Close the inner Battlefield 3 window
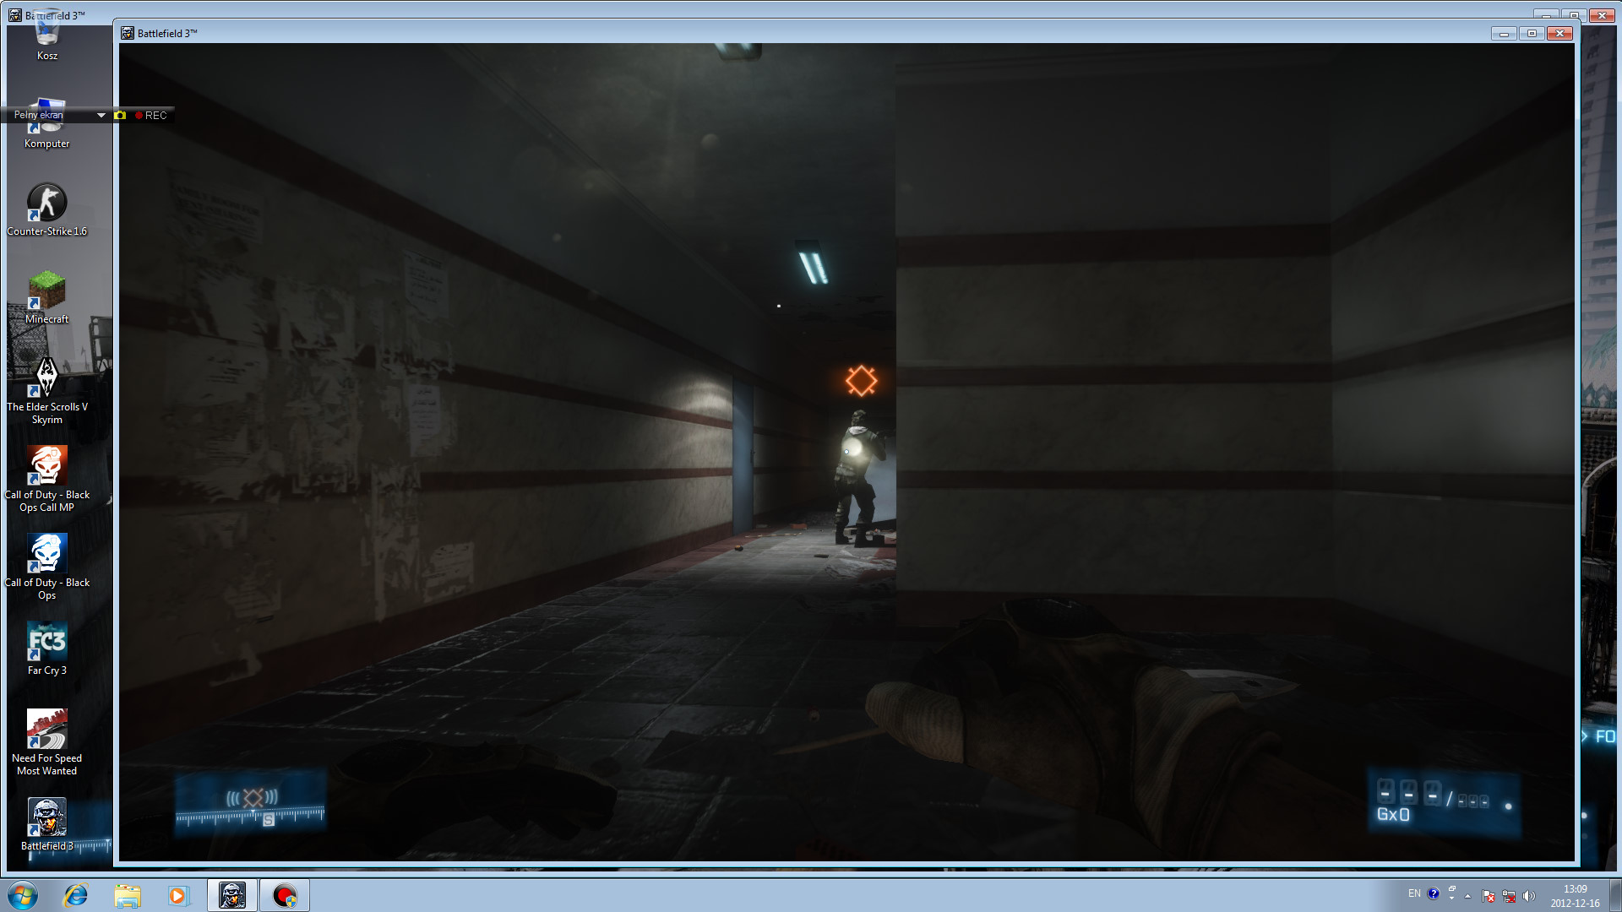The height and width of the screenshot is (912, 1622). [x=1560, y=33]
